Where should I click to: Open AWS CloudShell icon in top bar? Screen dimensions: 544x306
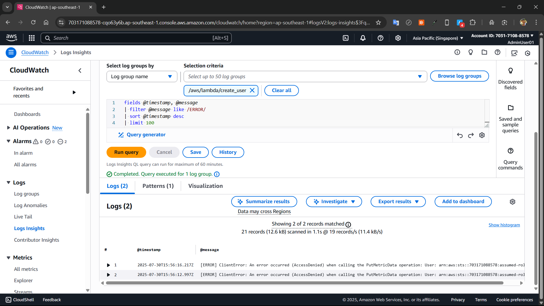pyautogui.click(x=346, y=38)
